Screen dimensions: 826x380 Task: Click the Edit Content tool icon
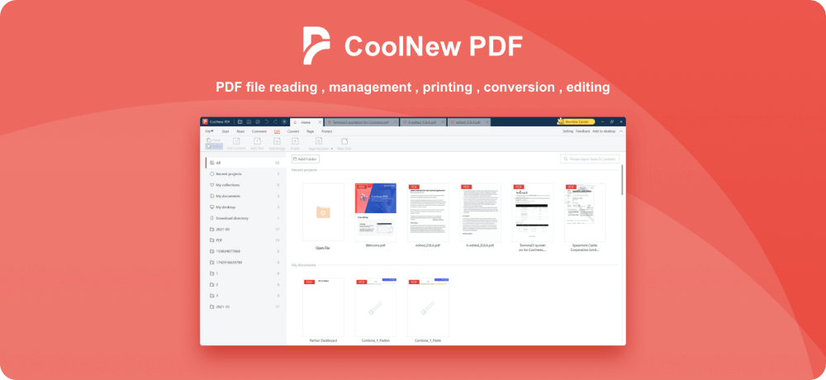click(x=236, y=140)
